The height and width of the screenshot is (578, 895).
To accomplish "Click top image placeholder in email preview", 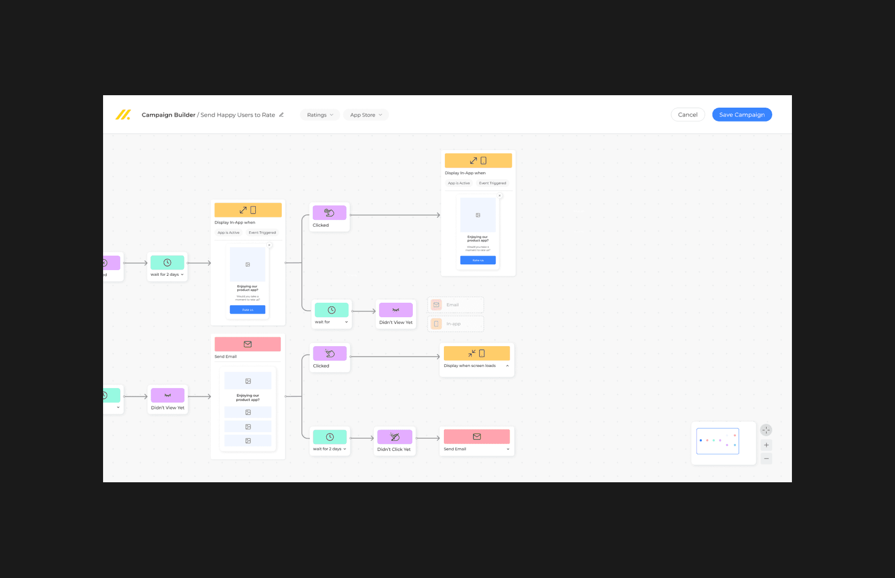I will (248, 381).
